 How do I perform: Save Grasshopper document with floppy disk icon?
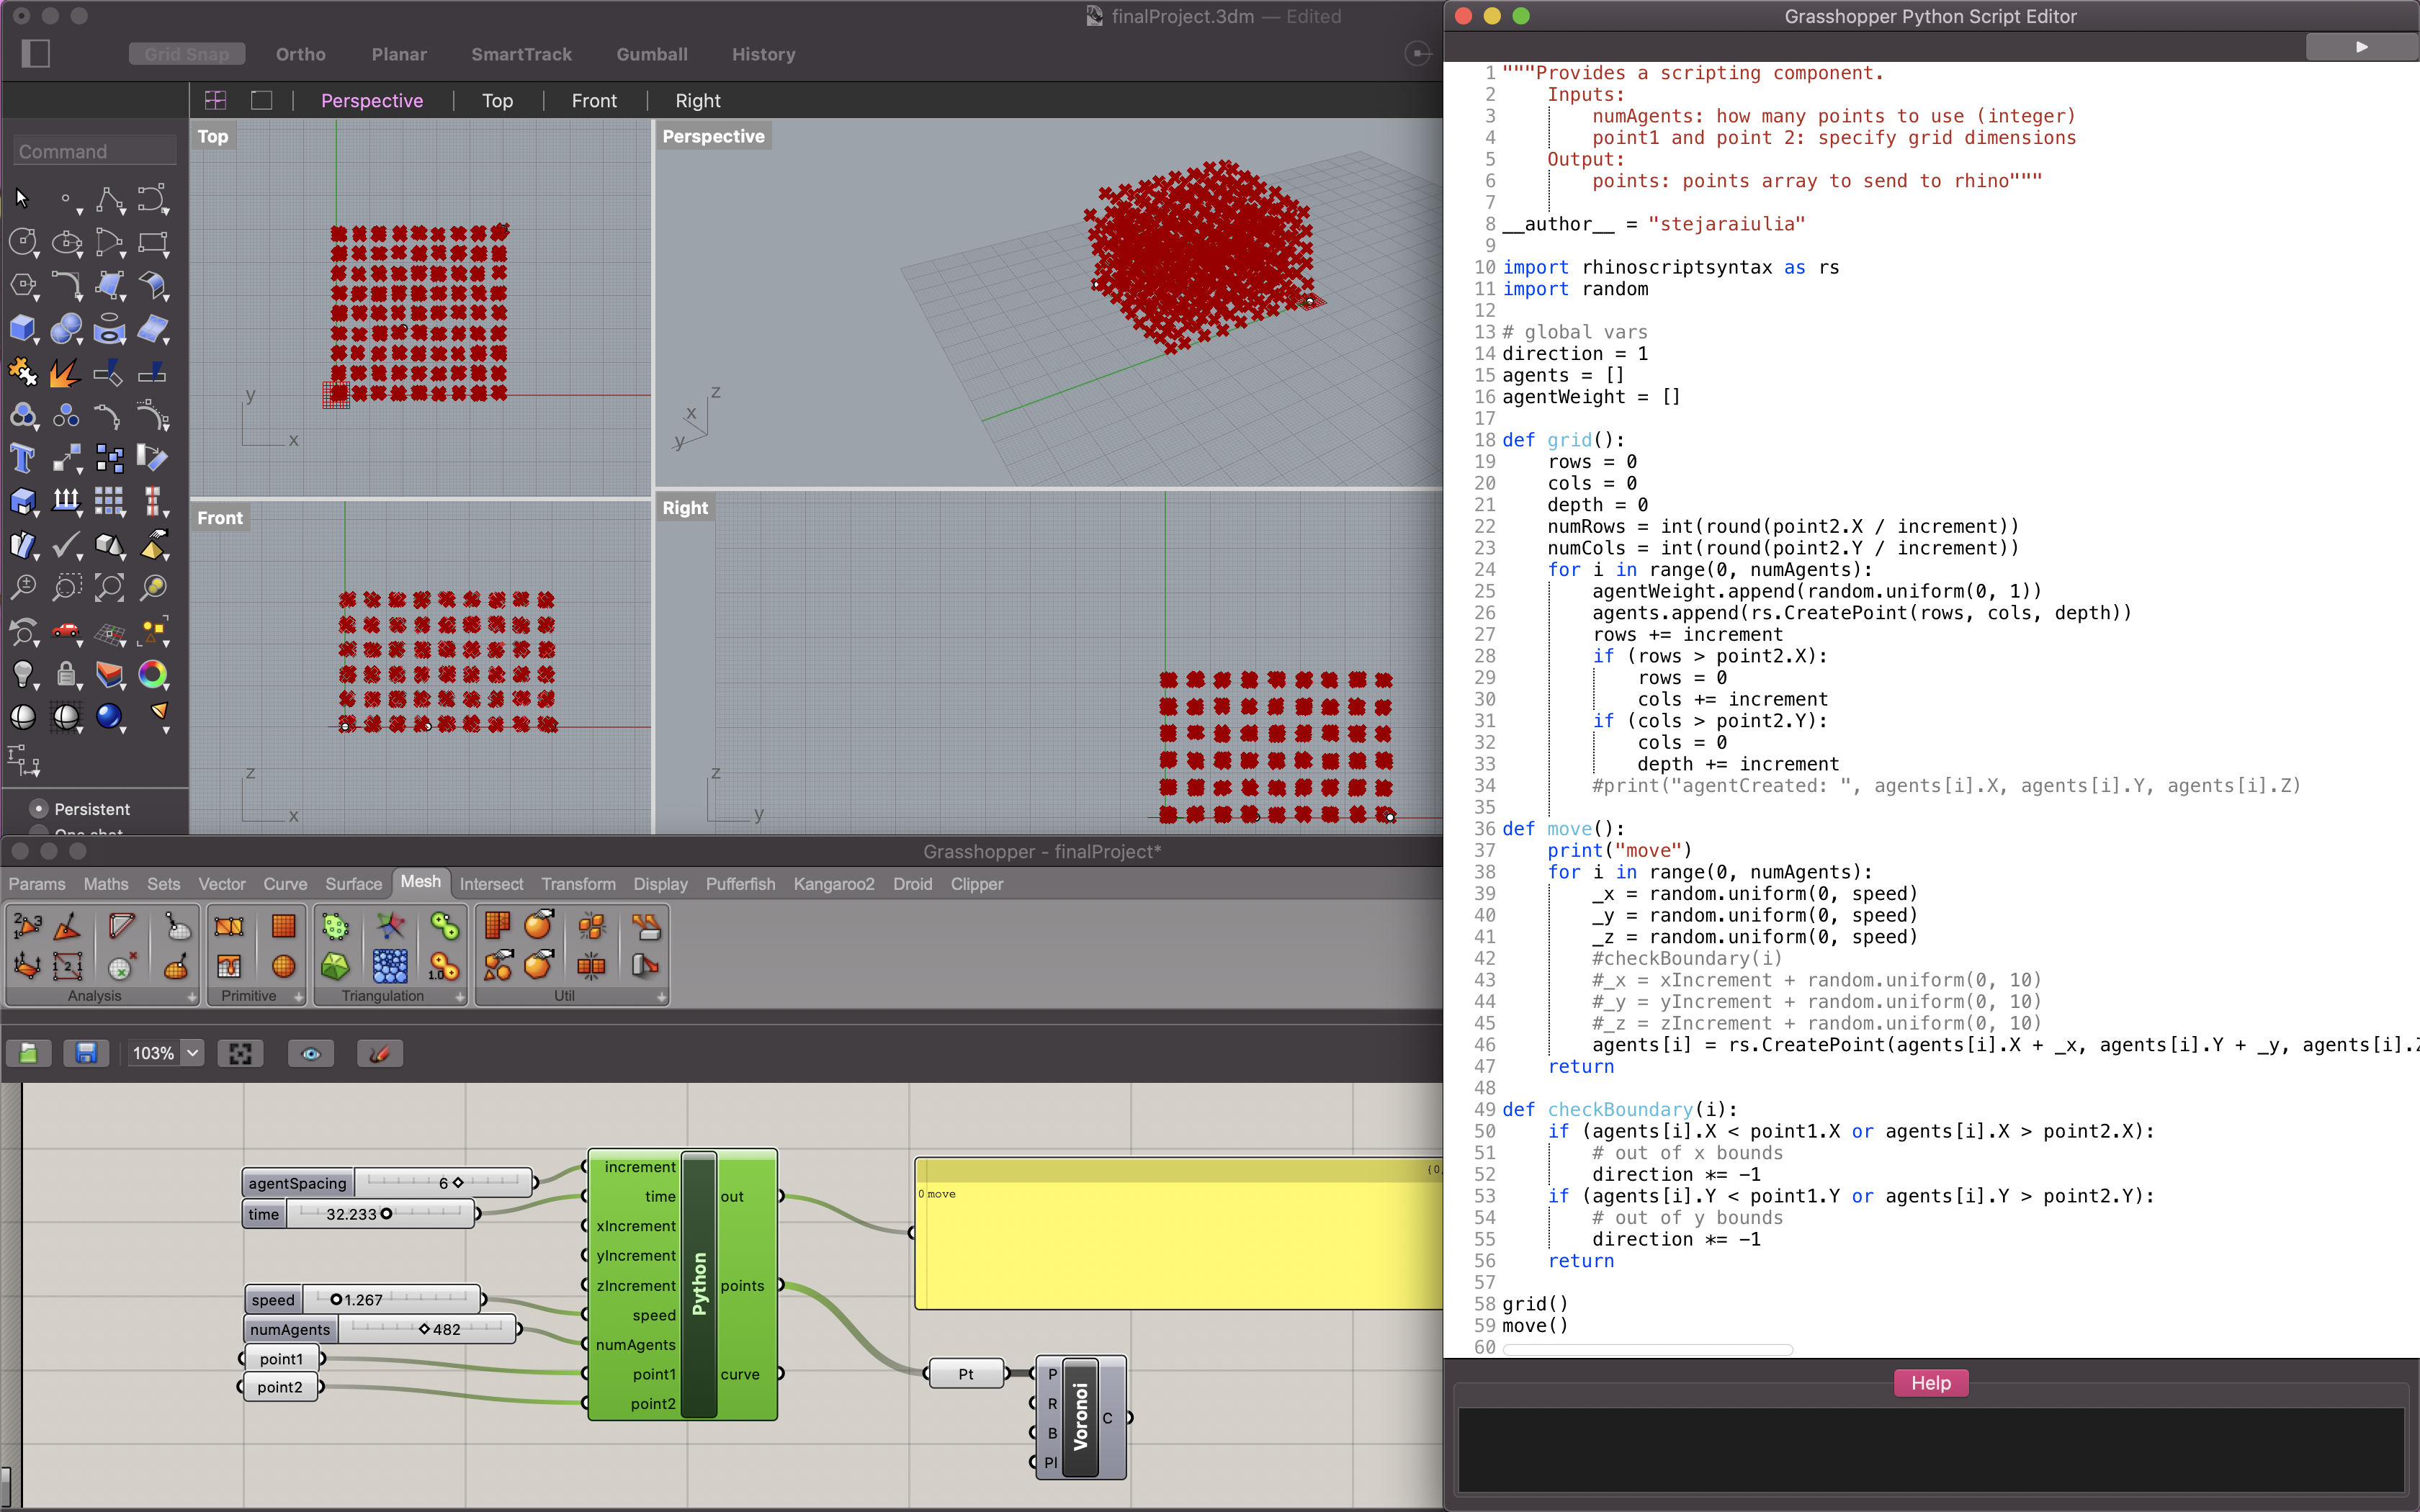(86, 1053)
